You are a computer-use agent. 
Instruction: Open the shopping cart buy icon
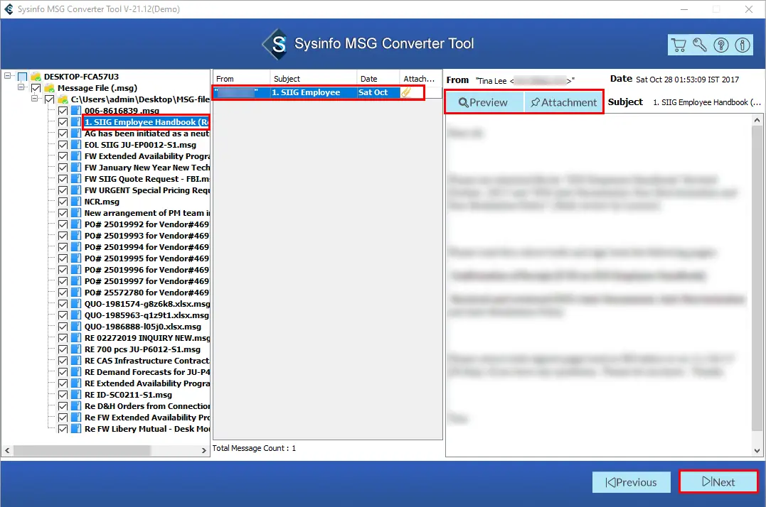[x=678, y=45]
